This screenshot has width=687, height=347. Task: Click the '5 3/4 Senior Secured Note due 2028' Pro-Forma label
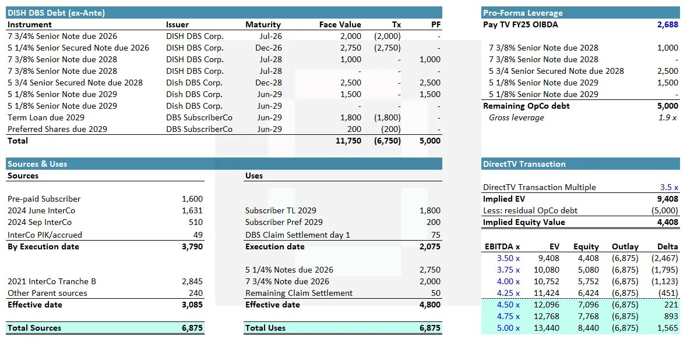556,71
